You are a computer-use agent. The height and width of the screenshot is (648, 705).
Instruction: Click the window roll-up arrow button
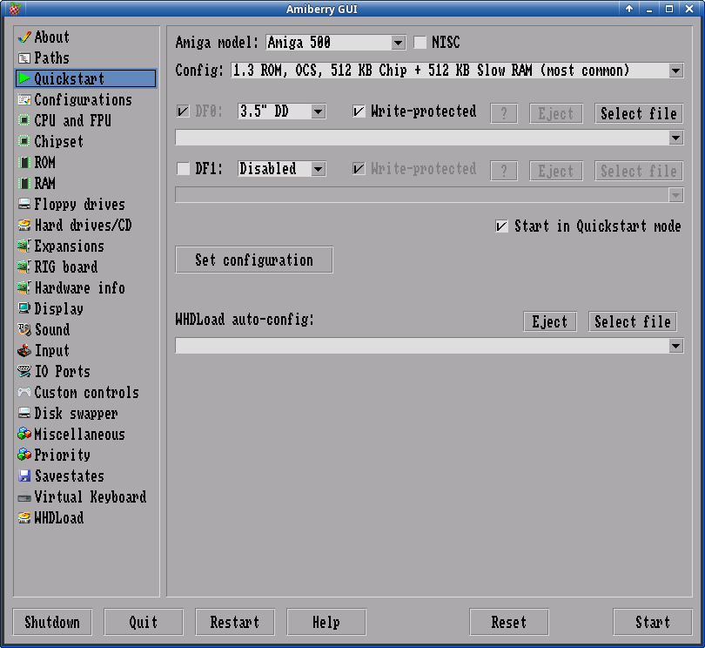tap(629, 9)
